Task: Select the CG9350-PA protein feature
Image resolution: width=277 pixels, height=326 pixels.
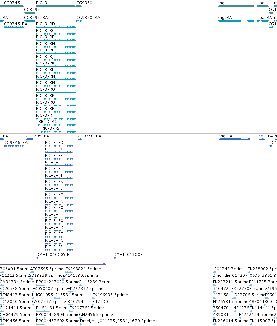Action: pos(80,139)
